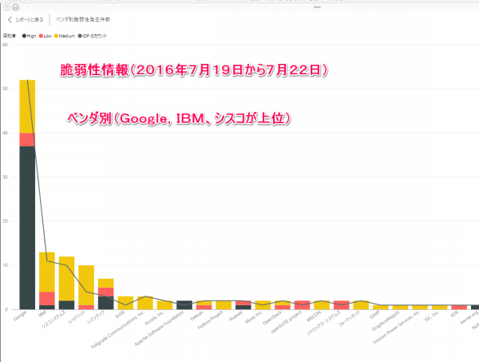479x362 pixels.
Task: Click the ベンダ別脆弱性発生件数 visual title
Action: pyautogui.click(x=83, y=19)
